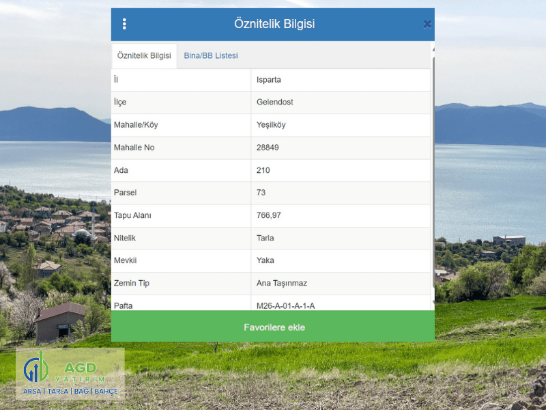Click the blue header title Öznitelik Bilgisi

274,24
